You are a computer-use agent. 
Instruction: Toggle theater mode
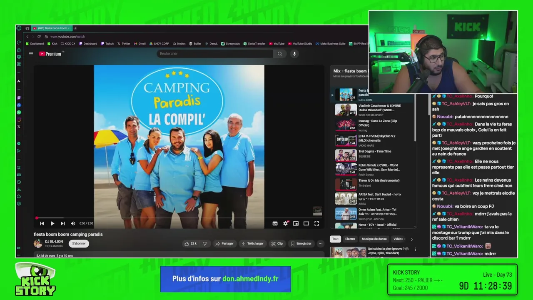pos(306,224)
